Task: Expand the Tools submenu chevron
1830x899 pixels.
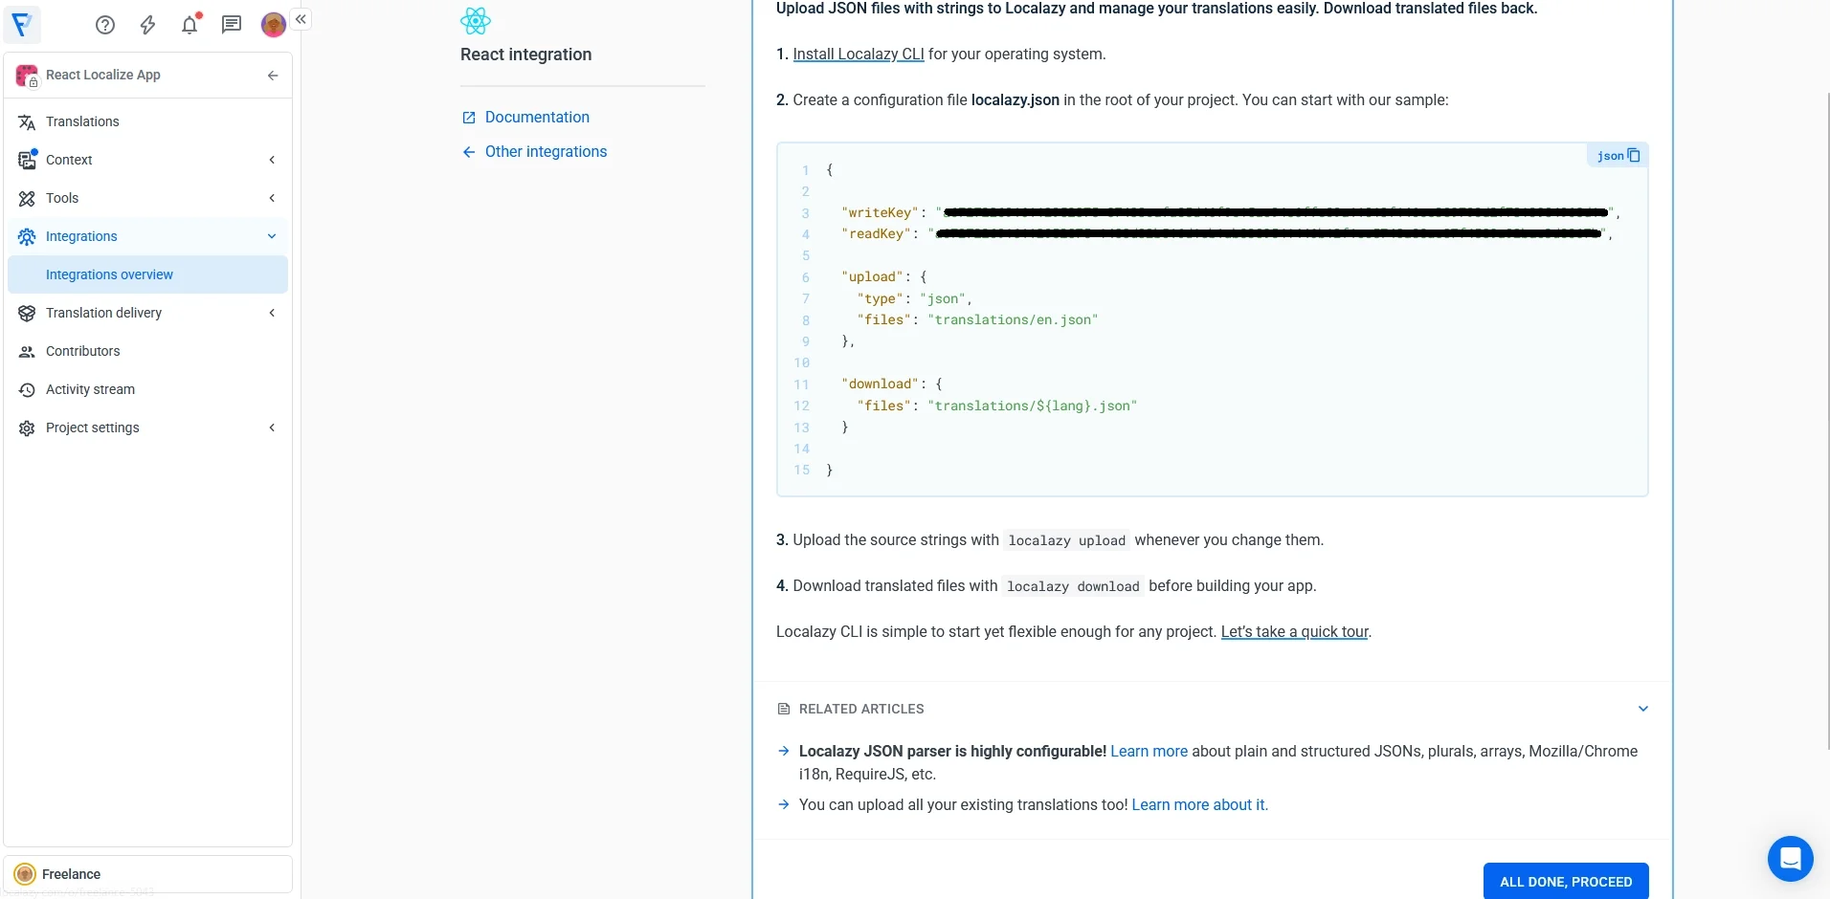Action: [272, 198]
